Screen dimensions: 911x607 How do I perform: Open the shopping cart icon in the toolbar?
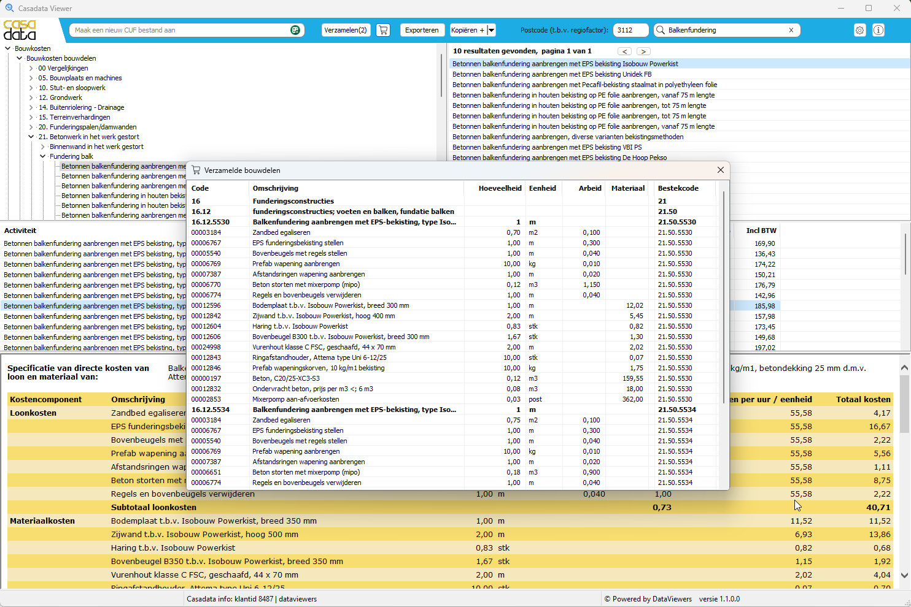pyautogui.click(x=383, y=30)
